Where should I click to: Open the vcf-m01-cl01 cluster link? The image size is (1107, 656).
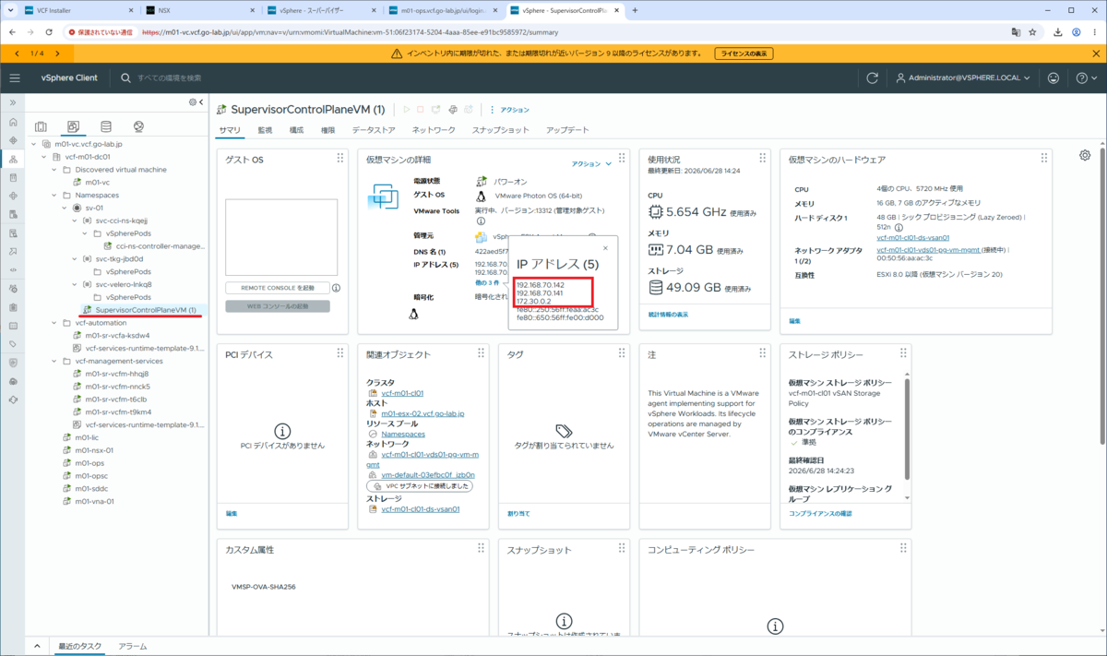coord(402,393)
